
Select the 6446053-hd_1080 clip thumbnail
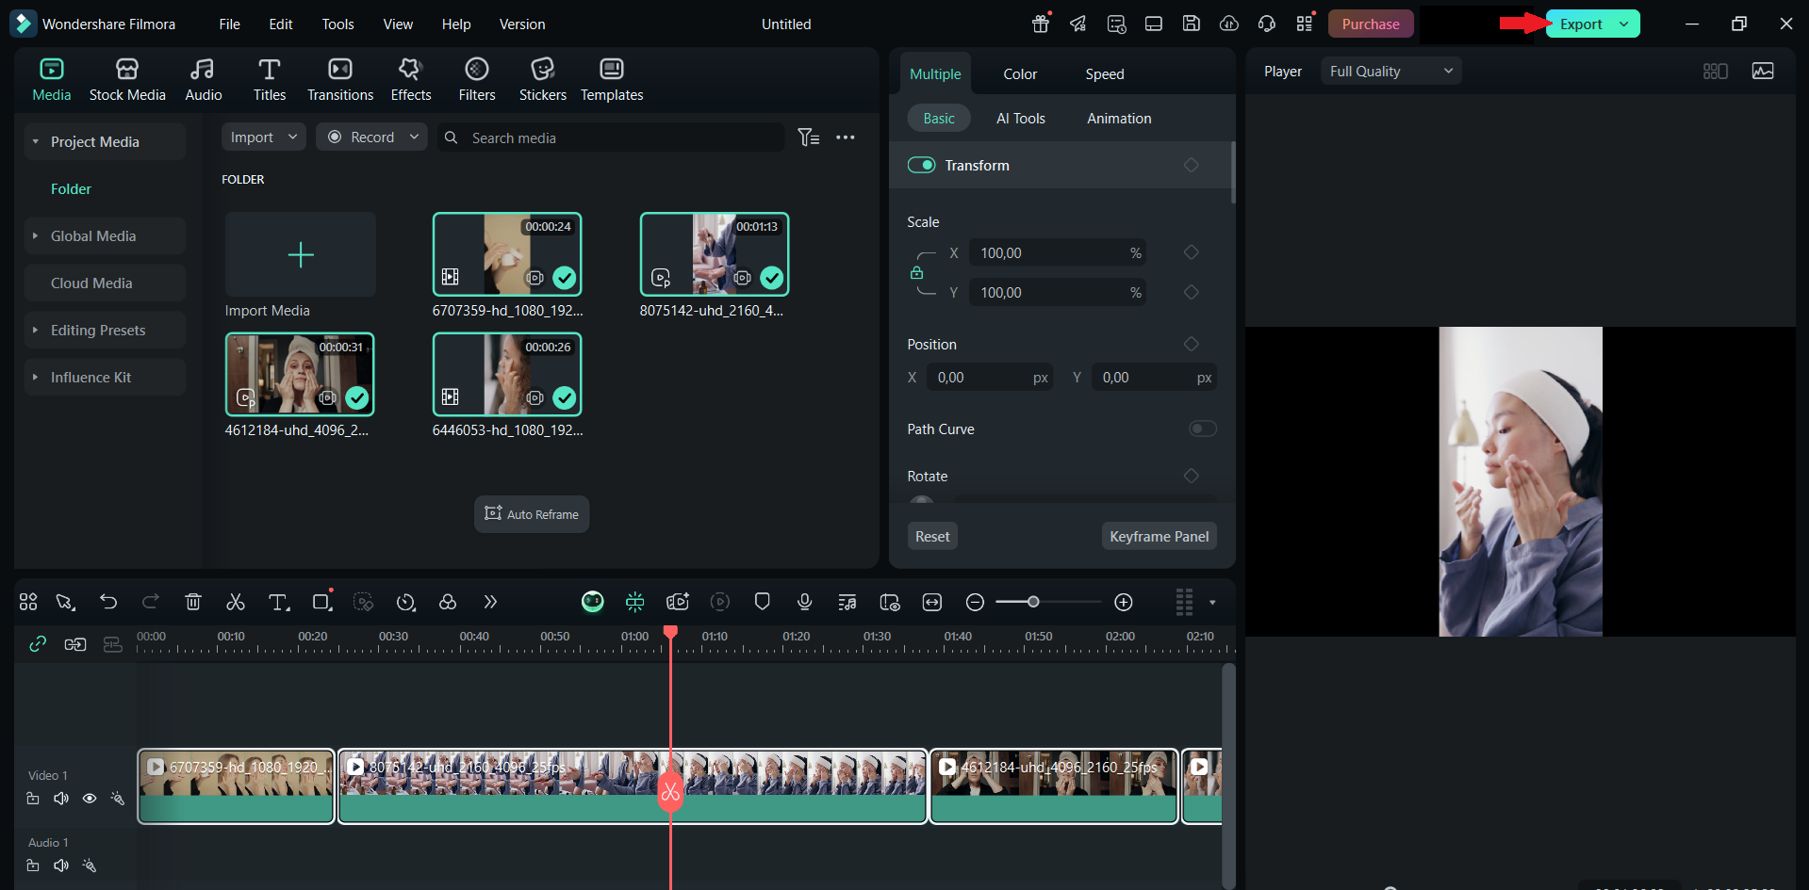[x=507, y=375]
